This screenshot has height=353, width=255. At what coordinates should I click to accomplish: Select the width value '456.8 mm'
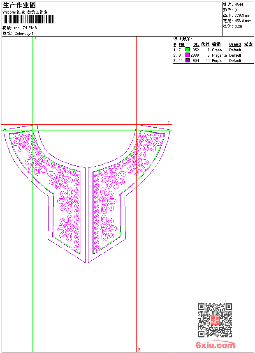243,21
